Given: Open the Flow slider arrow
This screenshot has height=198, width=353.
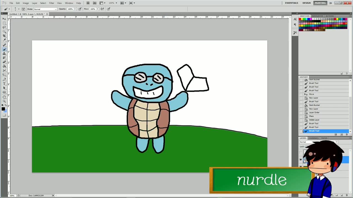Looking at the screenshot, I should 97,9.
